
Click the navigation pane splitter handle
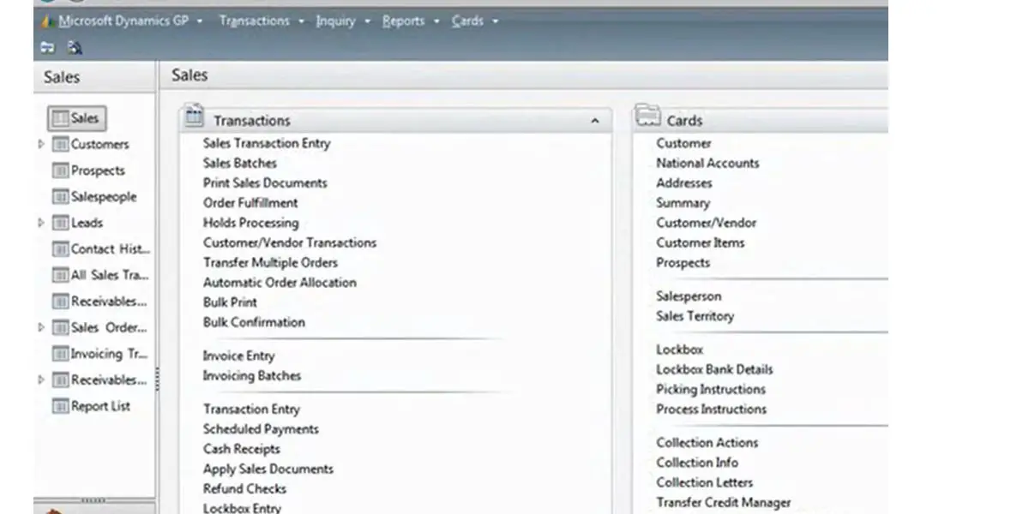click(158, 380)
